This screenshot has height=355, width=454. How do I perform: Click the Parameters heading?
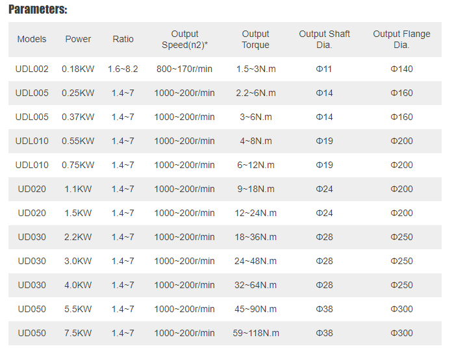pos(38,9)
